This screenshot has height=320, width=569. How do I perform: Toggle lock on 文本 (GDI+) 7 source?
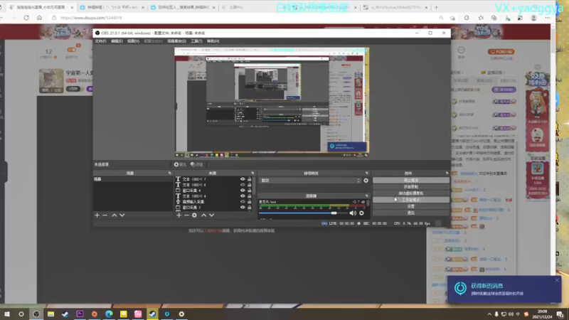click(x=250, y=179)
